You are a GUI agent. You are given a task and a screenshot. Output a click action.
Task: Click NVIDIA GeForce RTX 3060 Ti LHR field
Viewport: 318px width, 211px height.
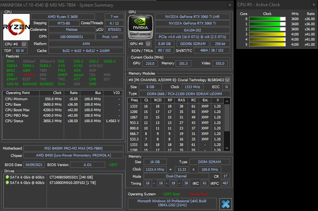click(x=192, y=16)
